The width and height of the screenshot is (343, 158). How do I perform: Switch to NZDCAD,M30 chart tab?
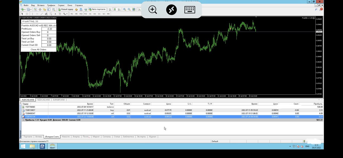(x=44, y=100)
